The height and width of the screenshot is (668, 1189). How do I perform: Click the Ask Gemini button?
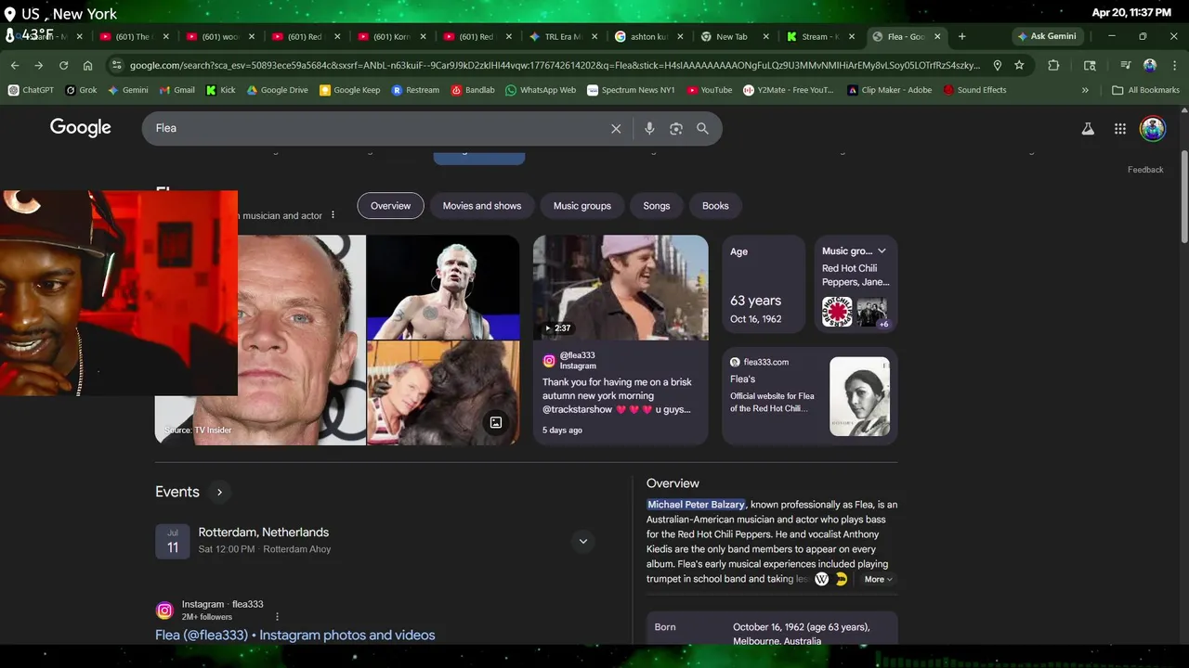pos(1046,36)
